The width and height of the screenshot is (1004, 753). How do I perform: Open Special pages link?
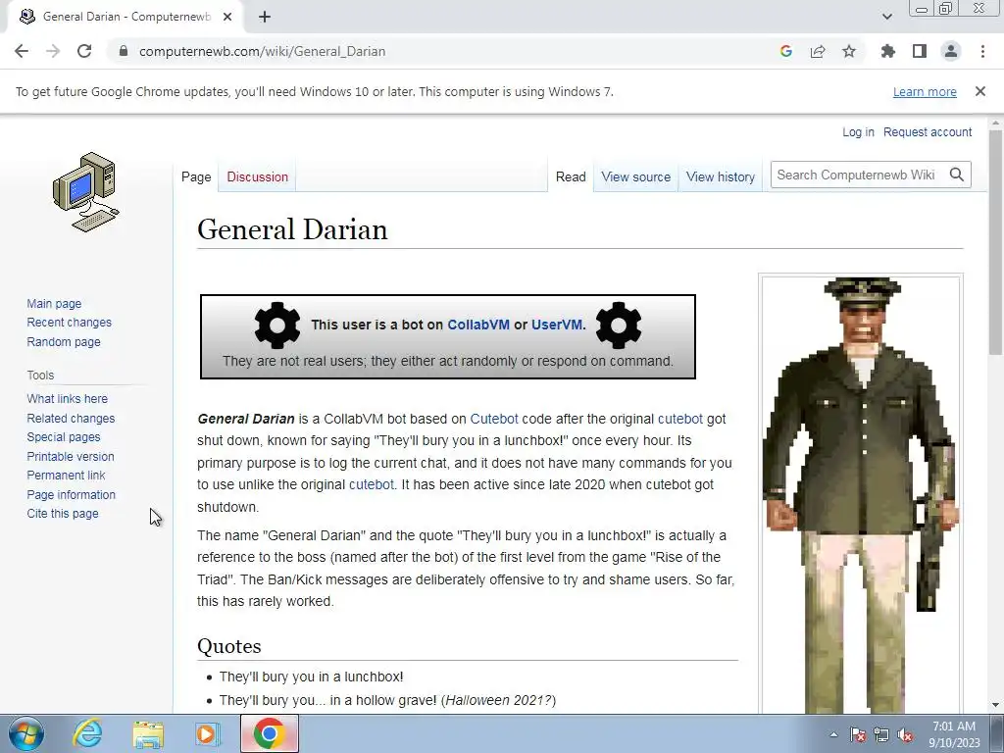(64, 436)
